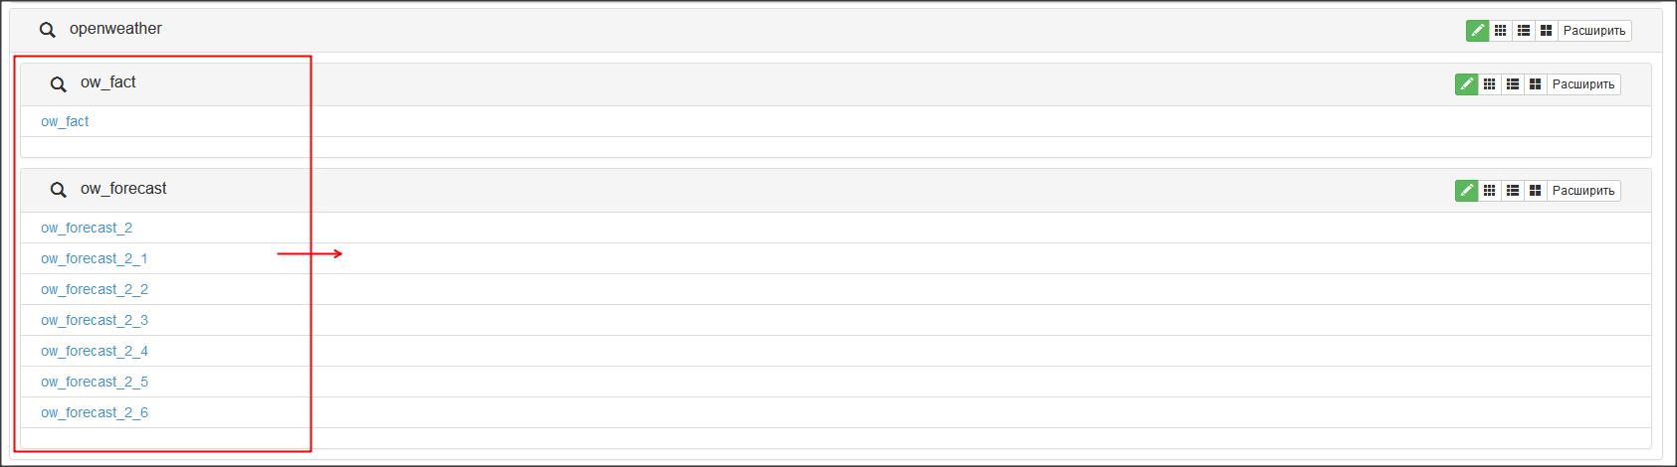Set ow_fact panel to list view
This screenshot has height=467, width=1677.
(x=1512, y=84)
